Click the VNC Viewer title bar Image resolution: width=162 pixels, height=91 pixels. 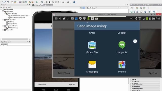[x=107, y=15]
